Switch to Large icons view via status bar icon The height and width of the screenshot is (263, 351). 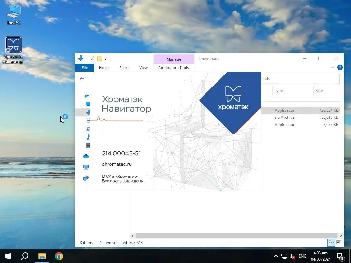pos(339,242)
